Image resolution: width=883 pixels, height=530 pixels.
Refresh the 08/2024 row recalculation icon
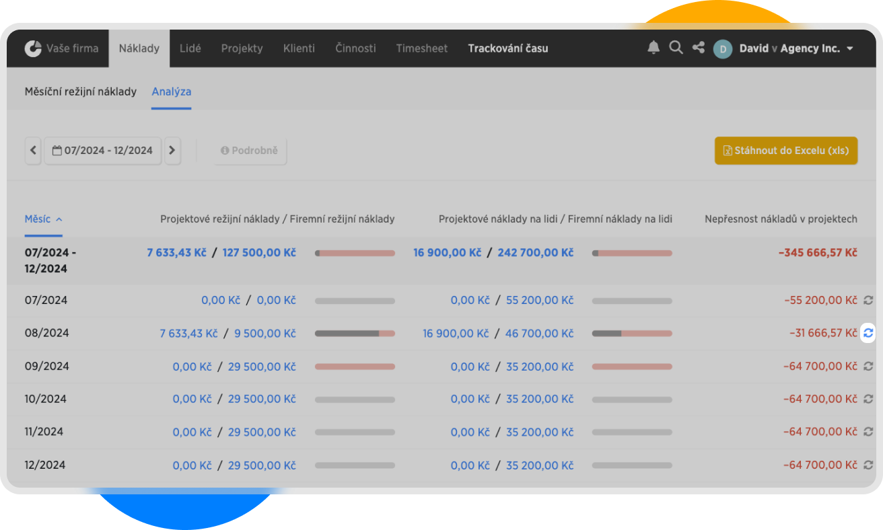868,333
